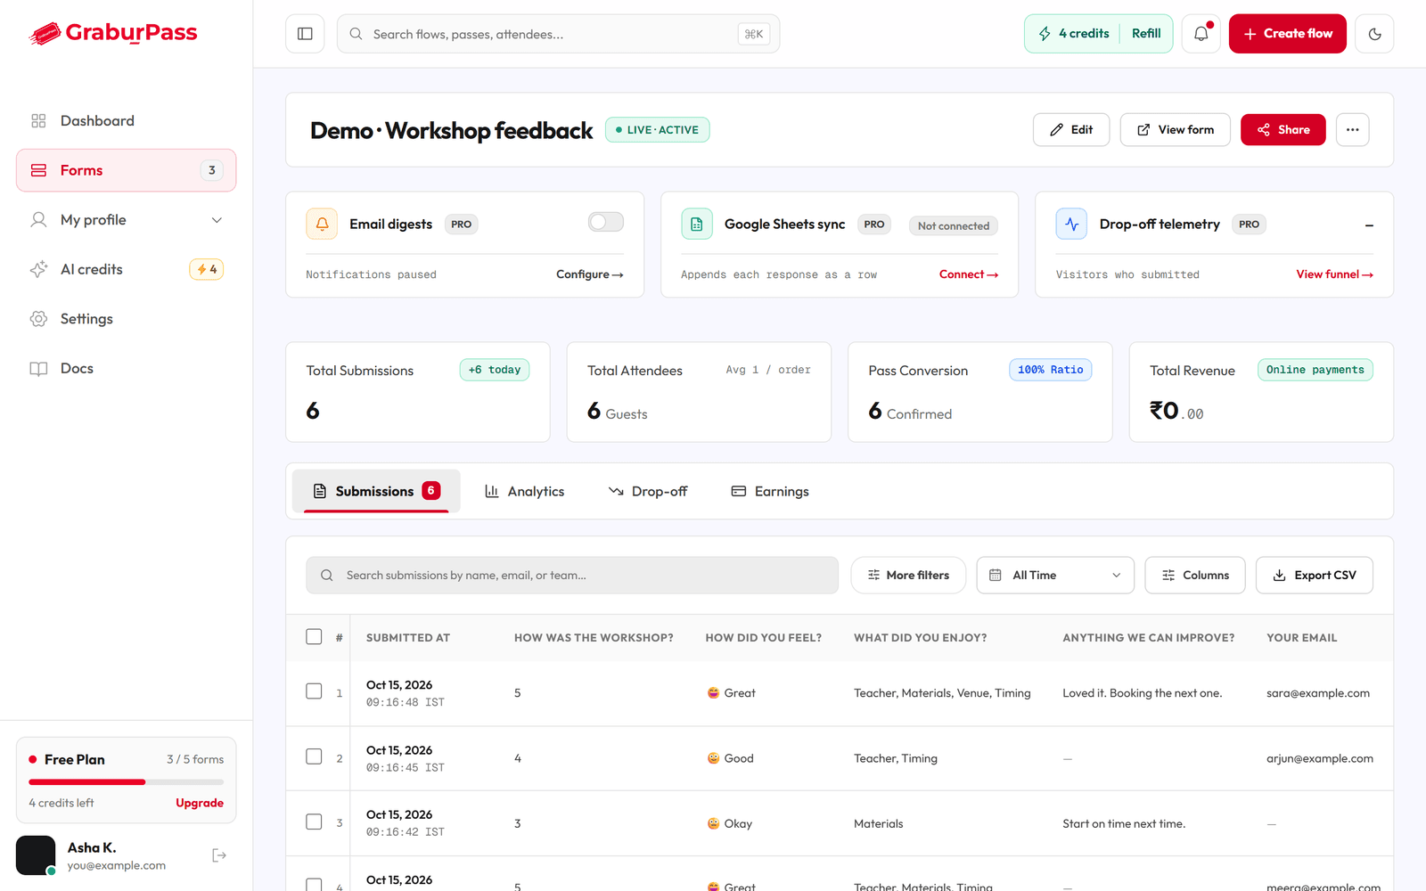Screen dimensions: 1426x891
Task: Toggle the sidebar panel icon
Action: click(x=305, y=34)
